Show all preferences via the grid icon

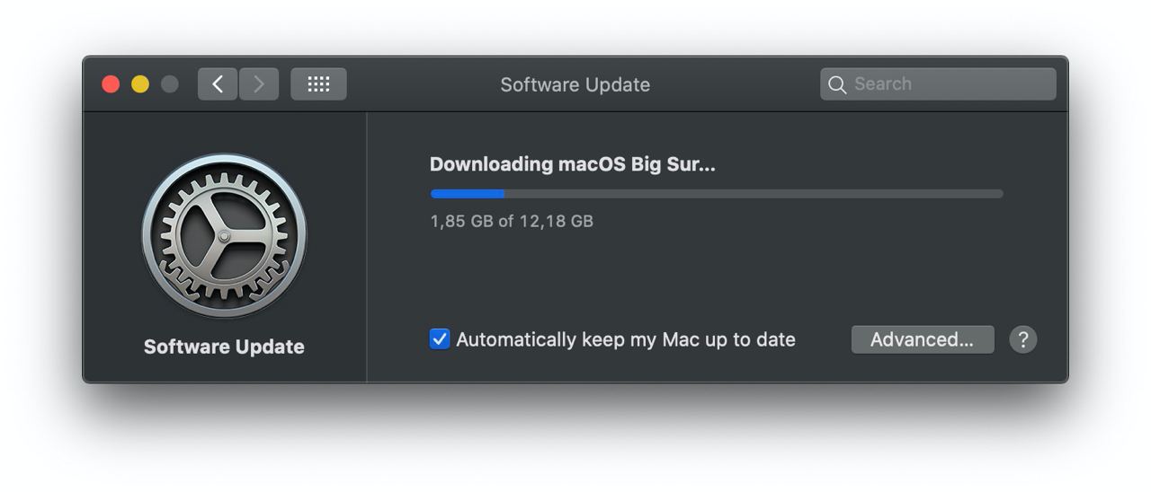coord(318,84)
